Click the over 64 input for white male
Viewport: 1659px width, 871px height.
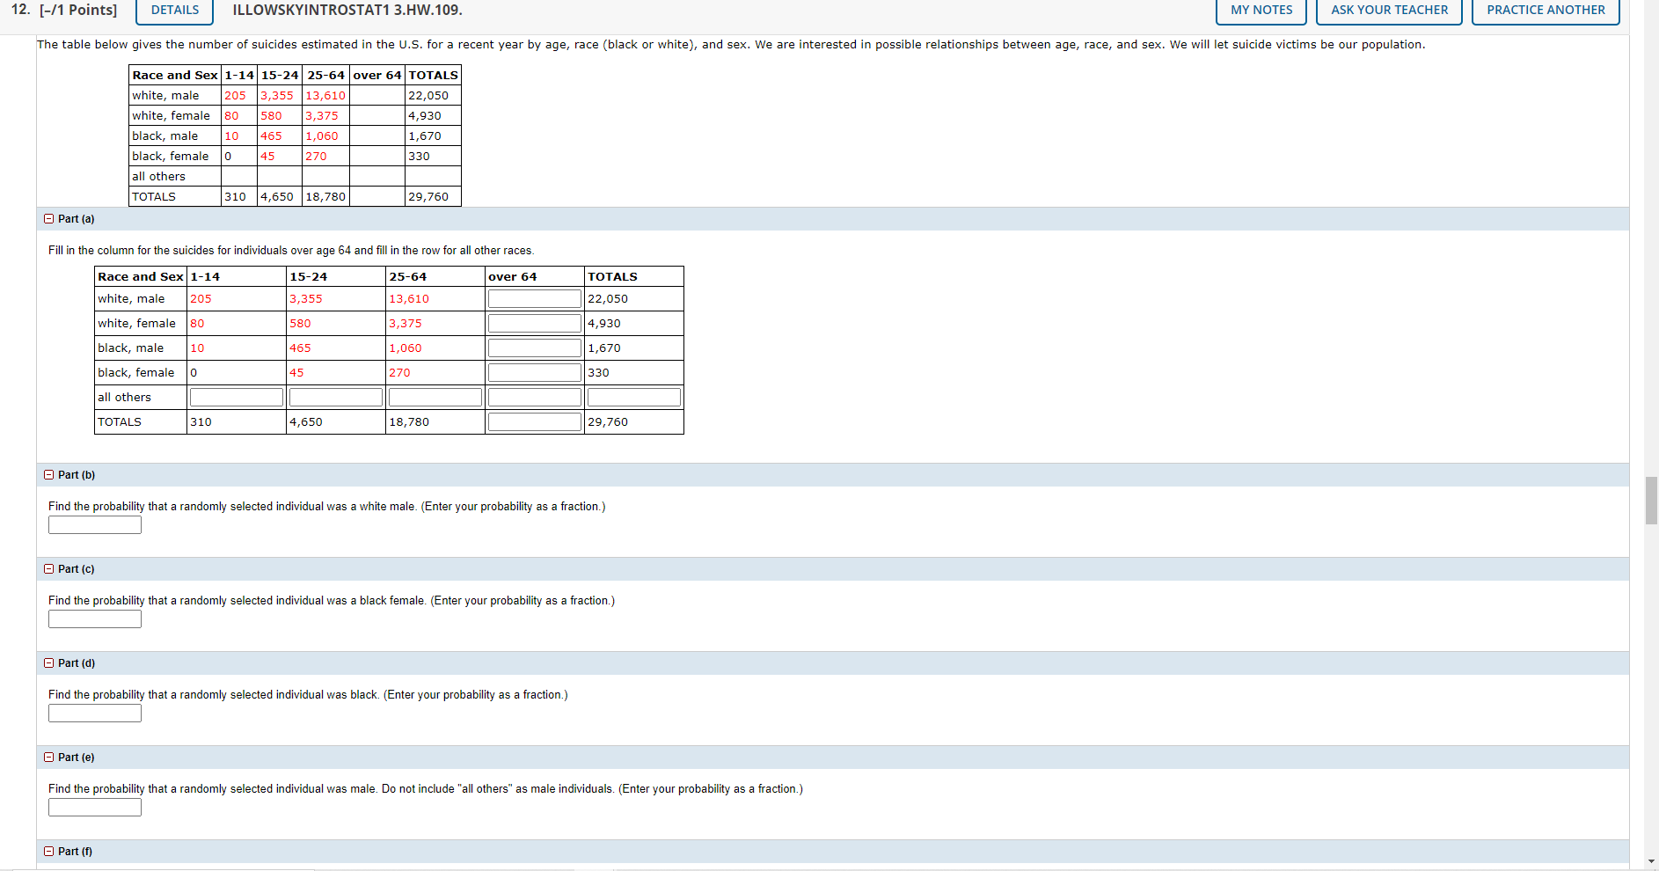point(534,298)
